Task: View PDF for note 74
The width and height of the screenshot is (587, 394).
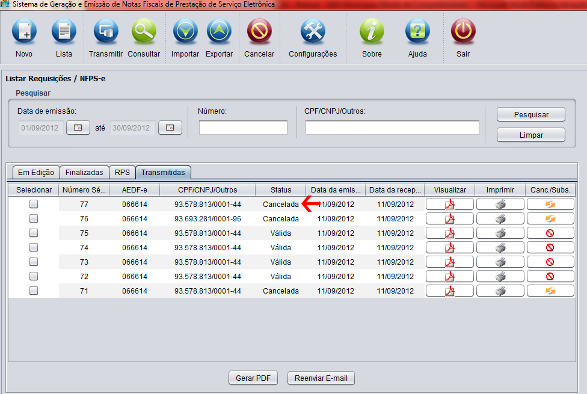Action: (x=450, y=248)
